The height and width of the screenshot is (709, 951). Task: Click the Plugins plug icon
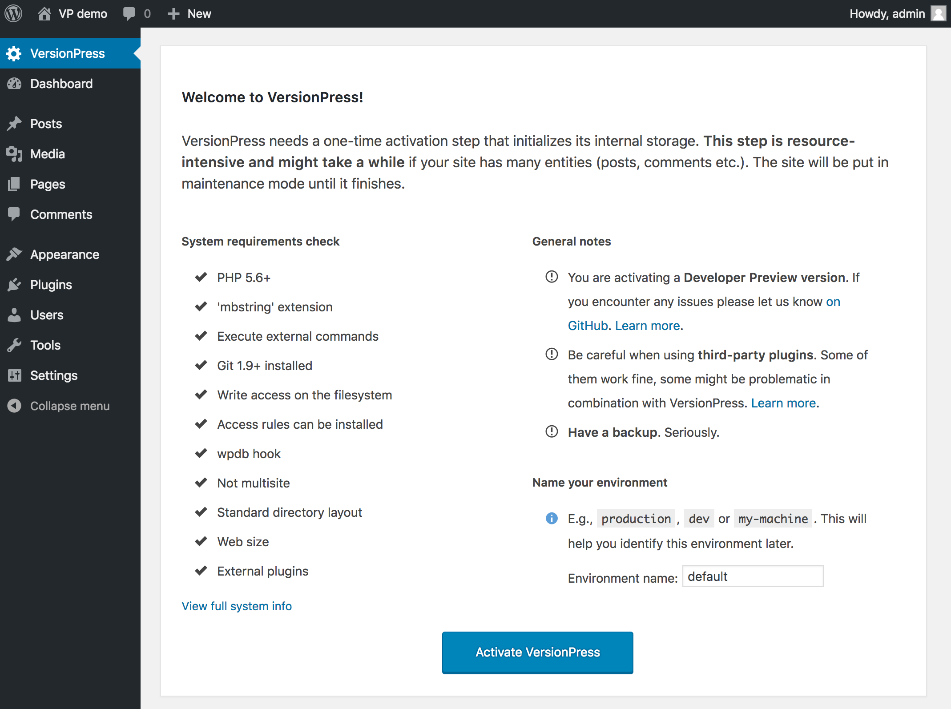point(14,285)
